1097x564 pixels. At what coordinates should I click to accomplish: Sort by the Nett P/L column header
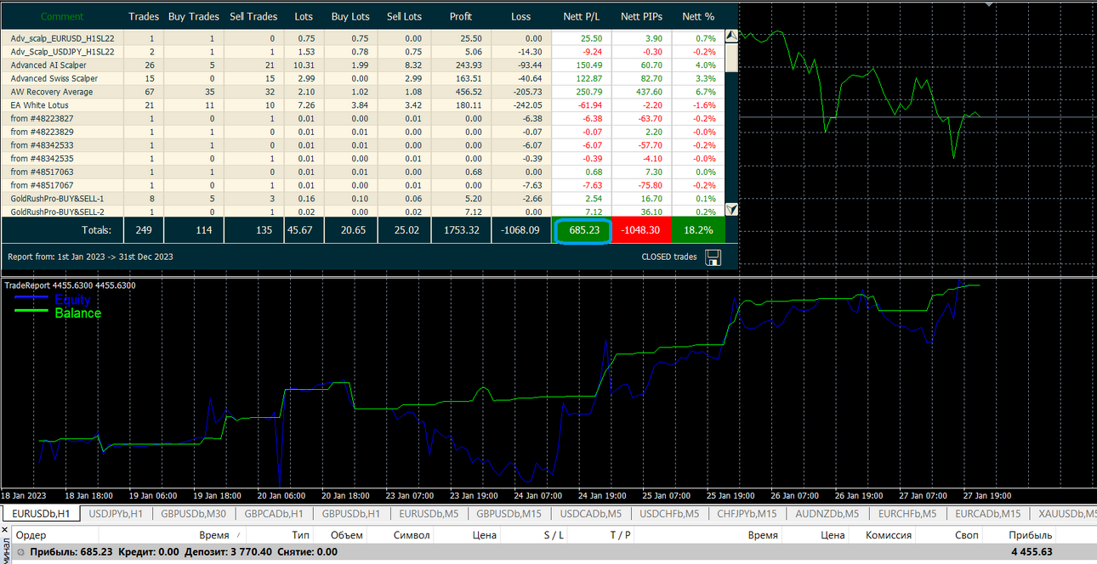[x=581, y=16]
